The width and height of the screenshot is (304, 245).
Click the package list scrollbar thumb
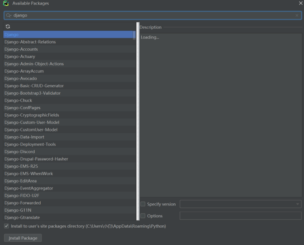pyautogui.click(x=134, y=35)
